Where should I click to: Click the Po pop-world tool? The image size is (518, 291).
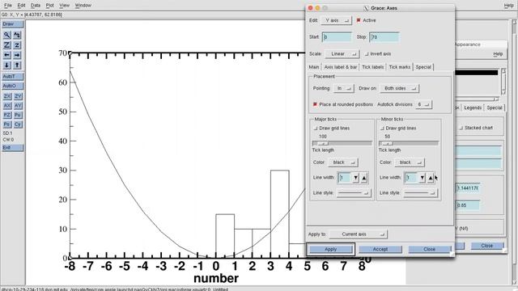(x=7, y=124)
